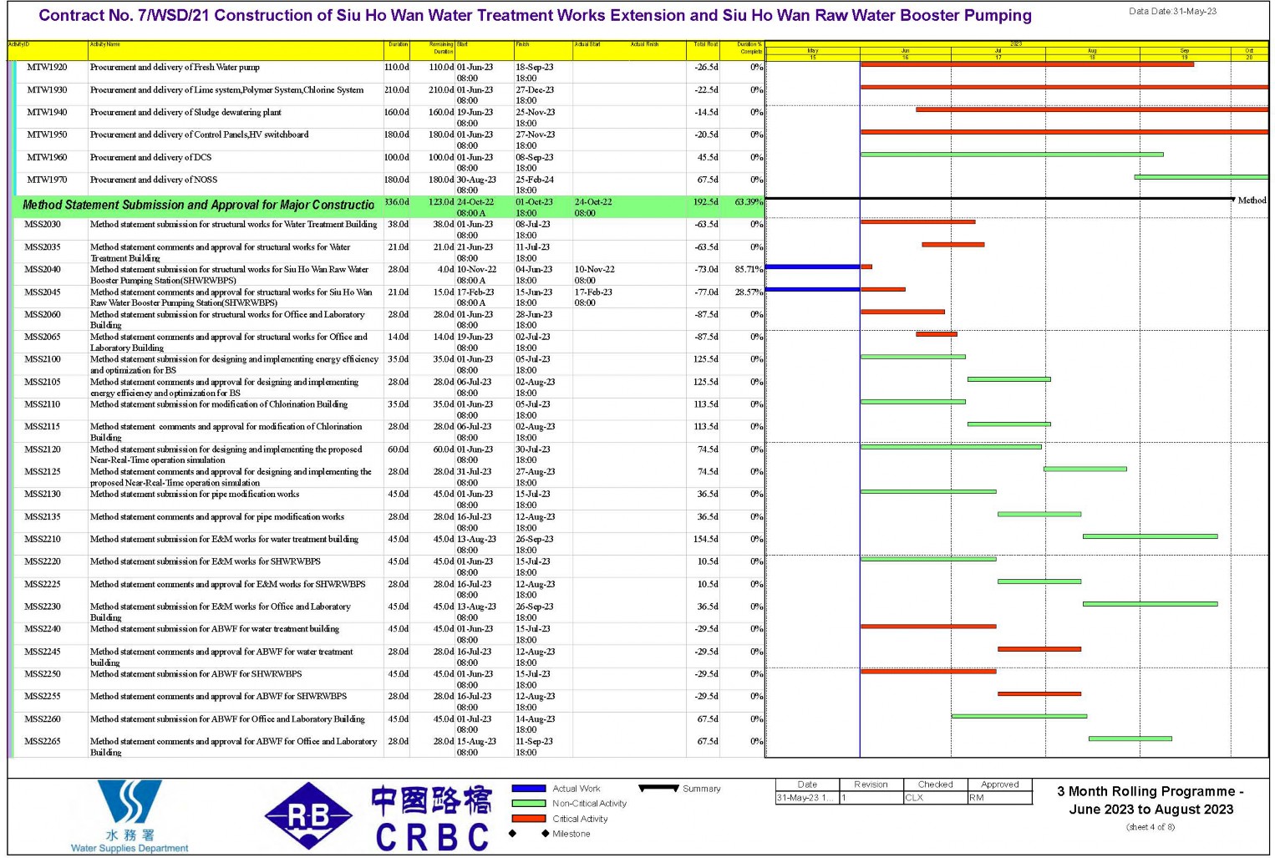
Task: Click finish date 27-Dec-23 for MTW1930
Action: (535, 90)
